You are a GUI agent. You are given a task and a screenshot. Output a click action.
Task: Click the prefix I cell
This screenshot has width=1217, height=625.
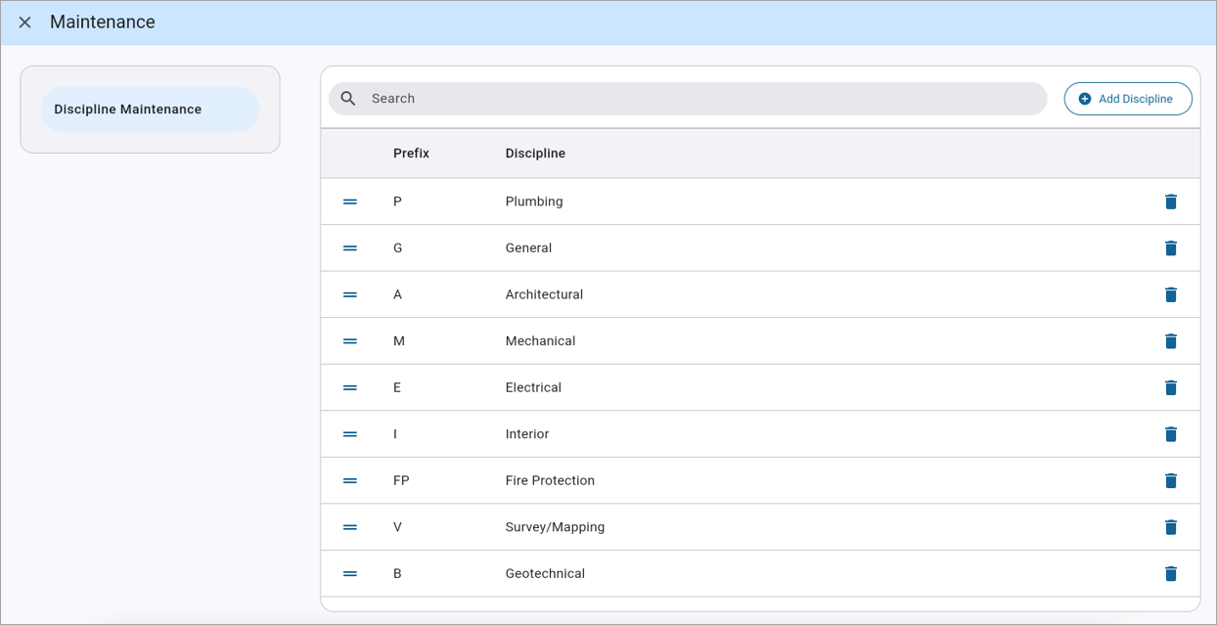tap(395, 434)
